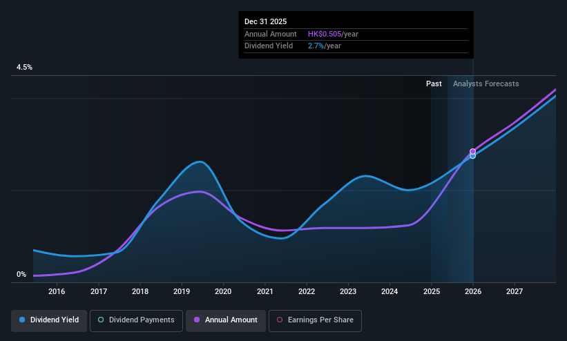Click the 2027 x-axis label
The image size is (567, 341).
pos(515,291)
